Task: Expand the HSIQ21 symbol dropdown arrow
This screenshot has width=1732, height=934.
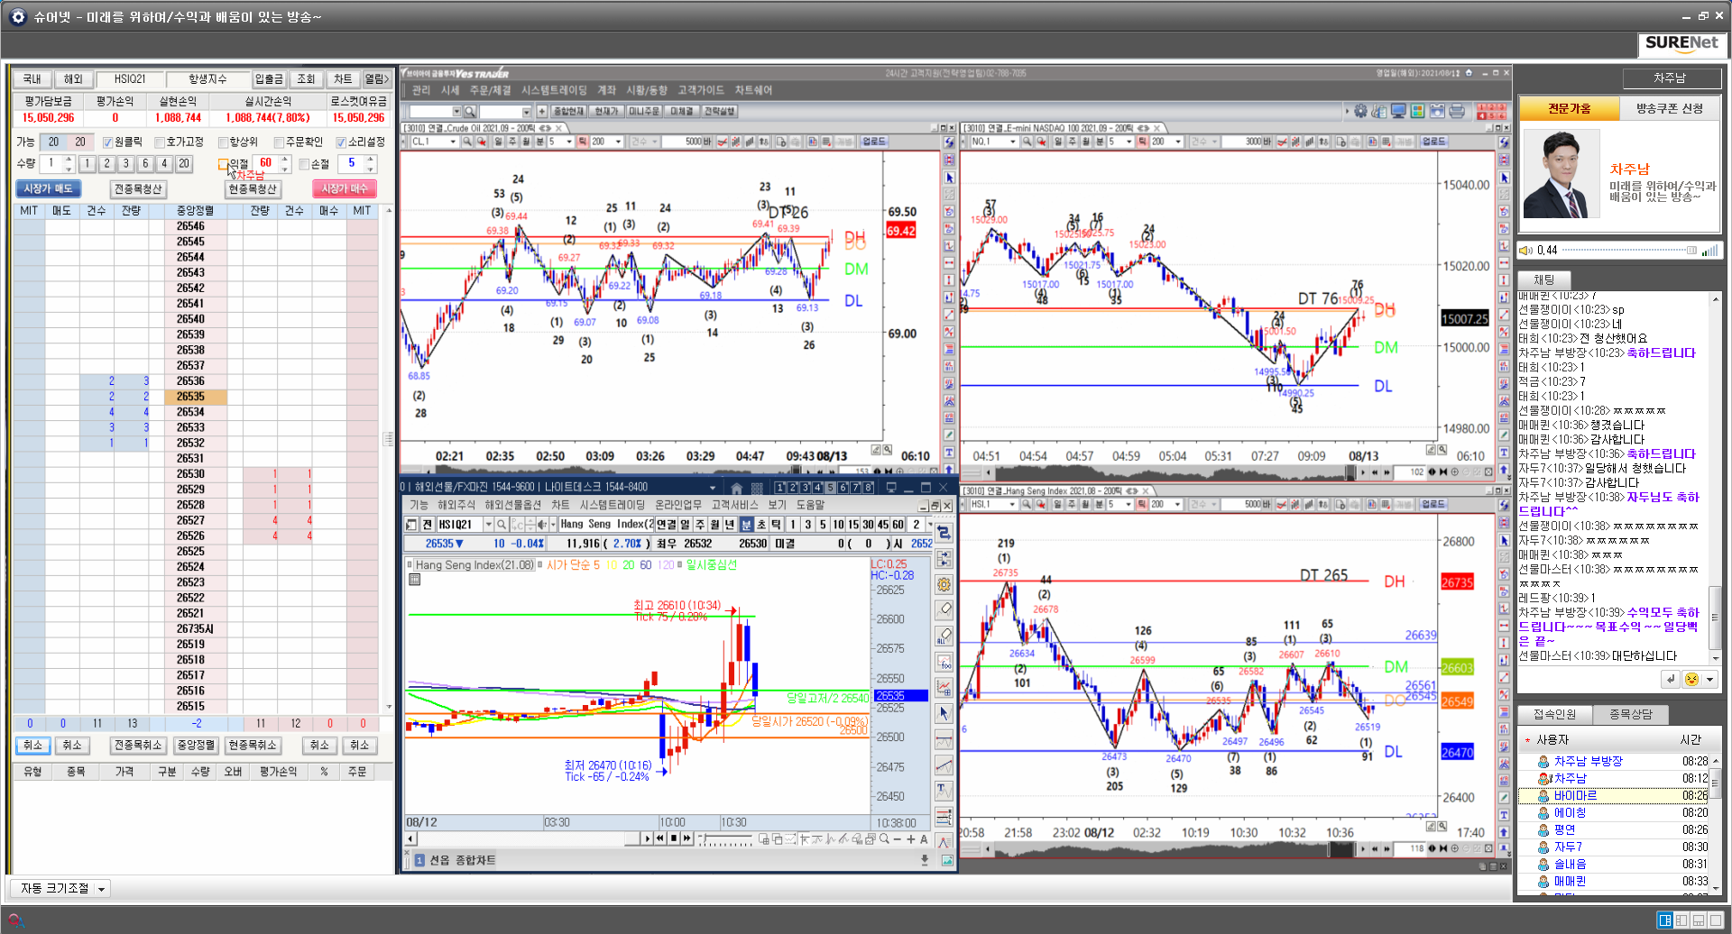Action: pos(489,525)
